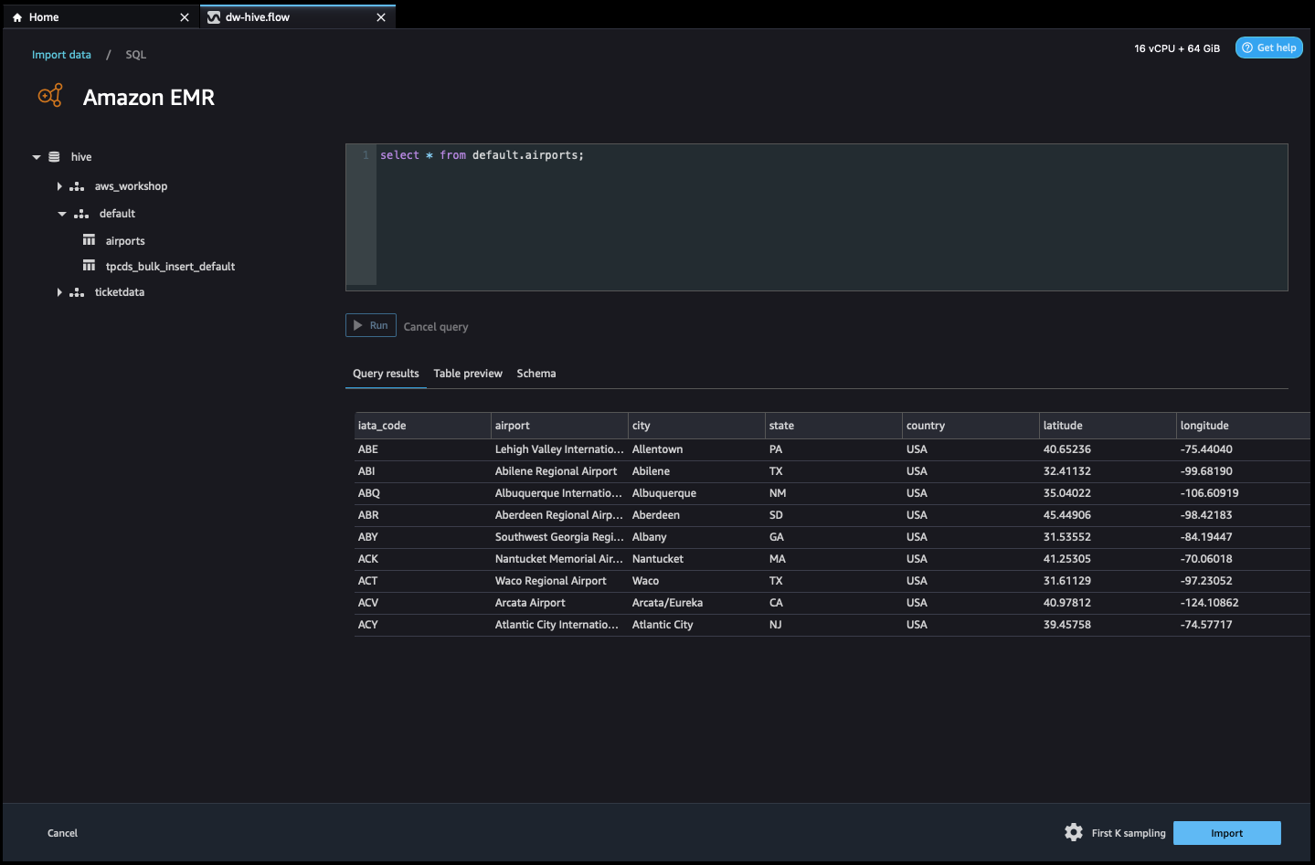This screenshot has height=865, width=1315.
Task: Click the Import button
Action: [1227, 833]
